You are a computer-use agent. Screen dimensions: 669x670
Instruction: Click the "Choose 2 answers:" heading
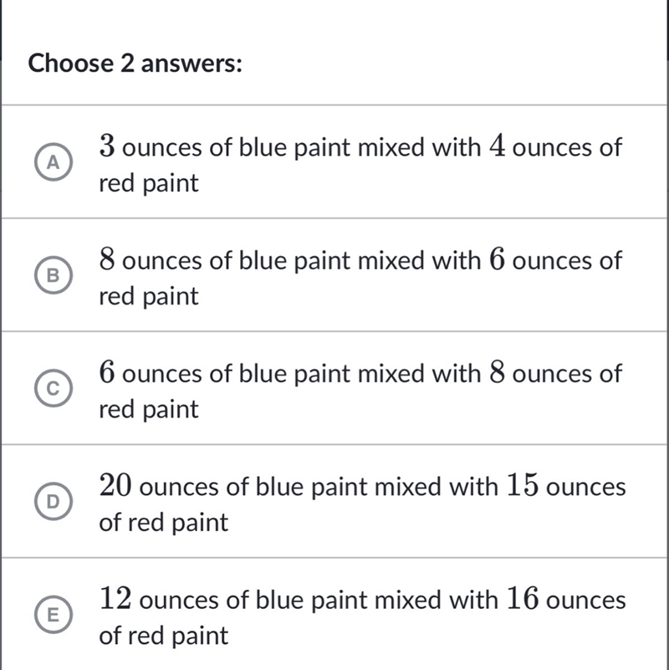(135, 64)
